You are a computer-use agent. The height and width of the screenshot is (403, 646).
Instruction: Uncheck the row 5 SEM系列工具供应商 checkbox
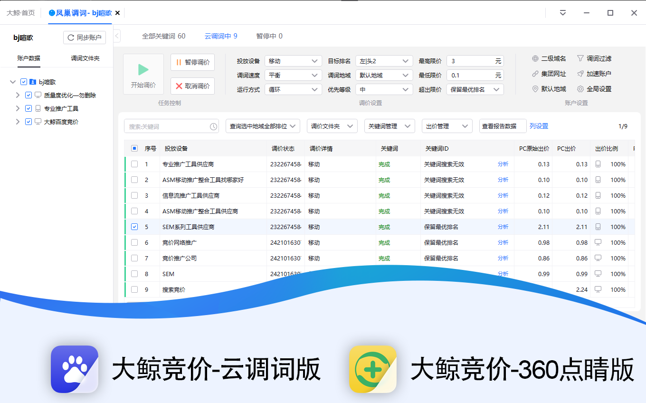point(134,227)
